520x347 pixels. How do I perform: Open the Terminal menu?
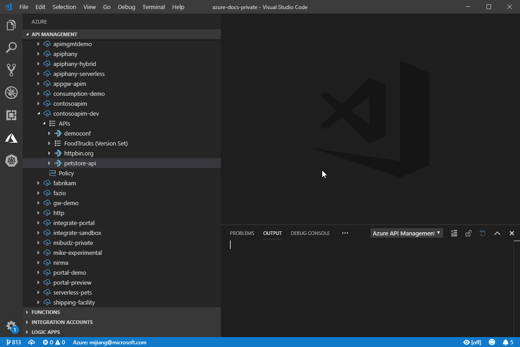153,7
